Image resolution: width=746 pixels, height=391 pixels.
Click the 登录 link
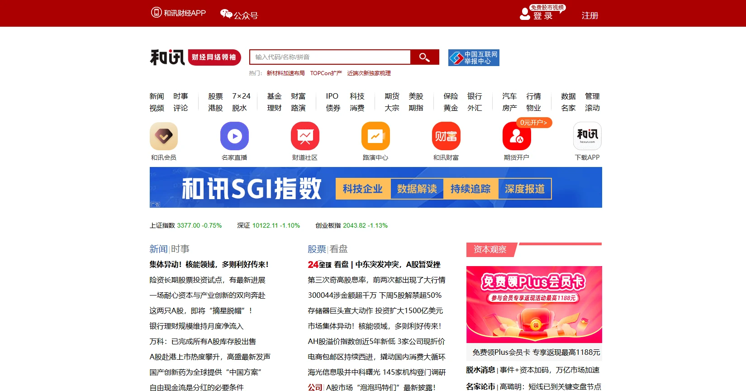543,16
